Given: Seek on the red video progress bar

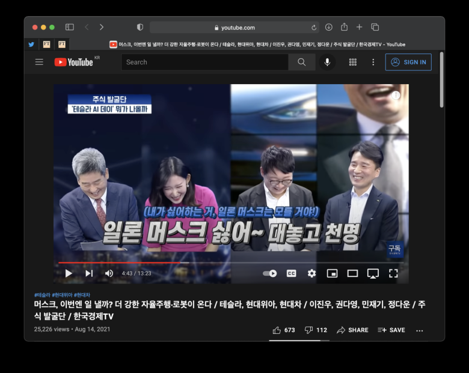Looking at the screenshot, I should click(231, 262).
